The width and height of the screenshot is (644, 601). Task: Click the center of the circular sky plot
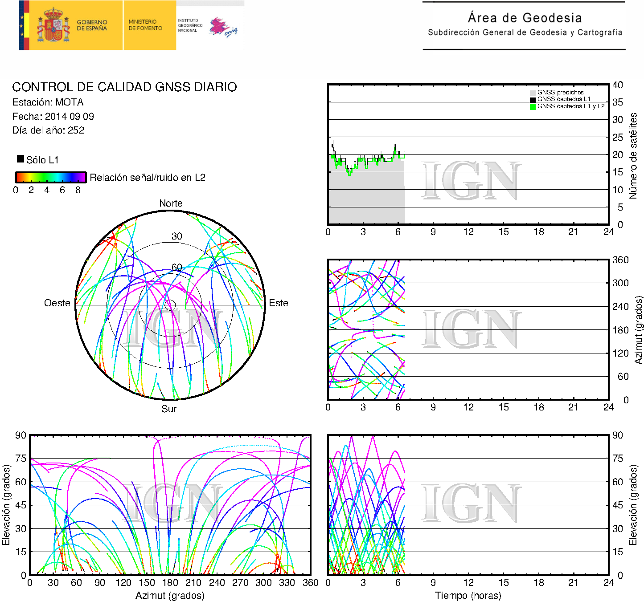pyautogui.click(x=170, y=305)
